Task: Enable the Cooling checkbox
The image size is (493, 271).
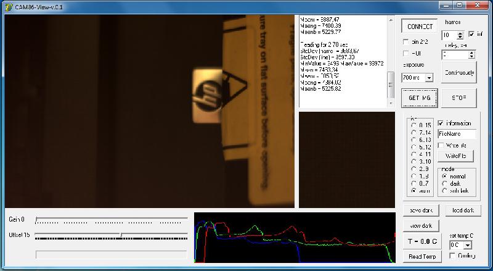Action: tap(452, 256)
